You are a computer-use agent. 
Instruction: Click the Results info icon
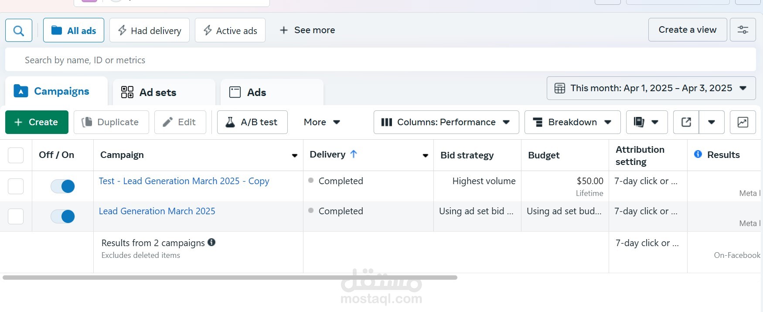(x=698, y=154)
